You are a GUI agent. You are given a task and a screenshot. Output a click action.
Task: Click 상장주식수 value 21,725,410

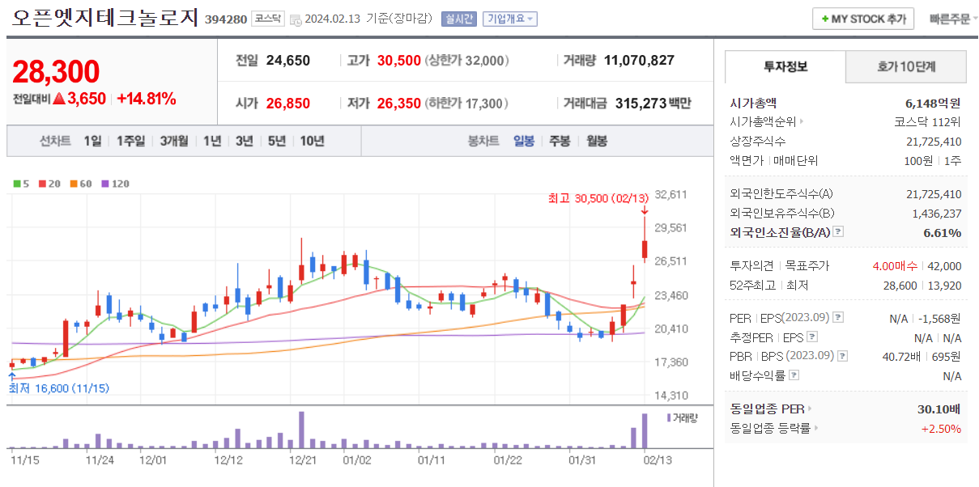pos(934,142)
